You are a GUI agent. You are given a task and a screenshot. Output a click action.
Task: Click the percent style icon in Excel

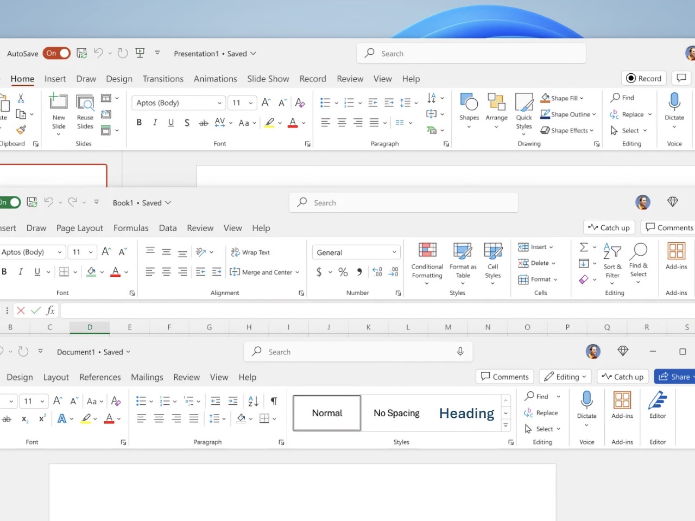(343, 272)
